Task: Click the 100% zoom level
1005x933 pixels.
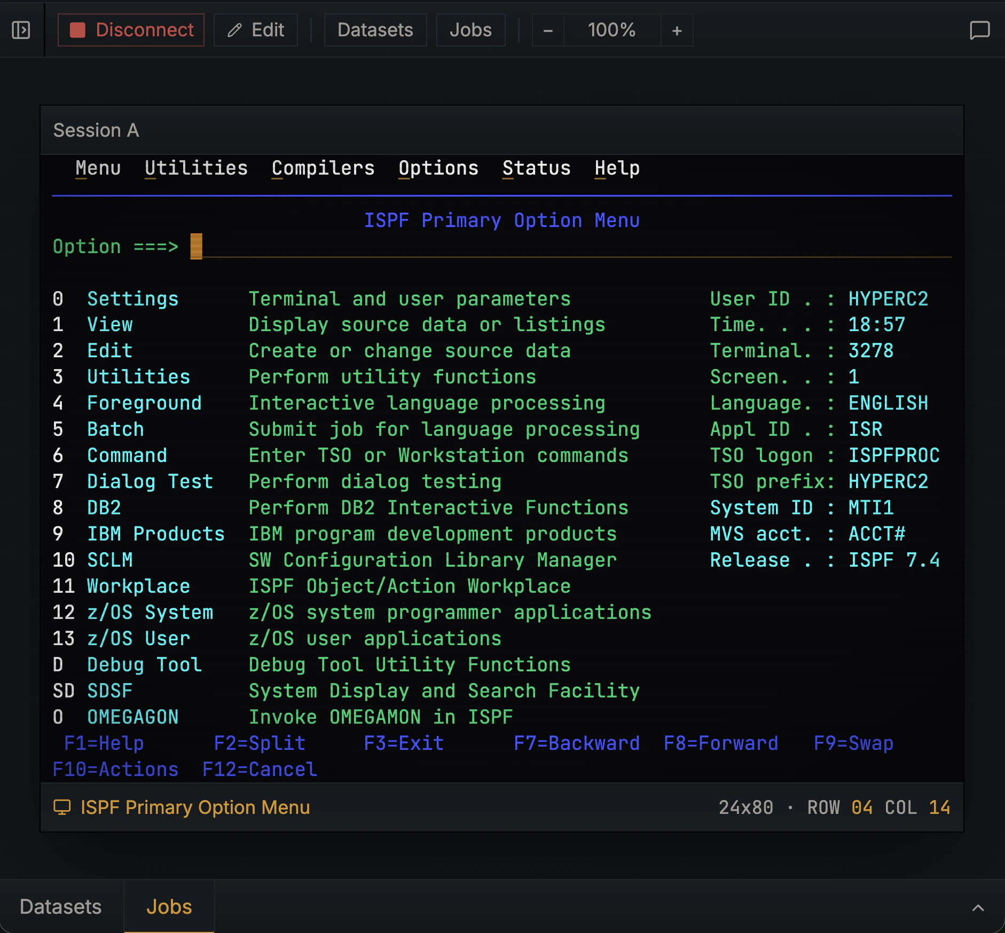Action: pyautogui.click(x=612, y=30)
